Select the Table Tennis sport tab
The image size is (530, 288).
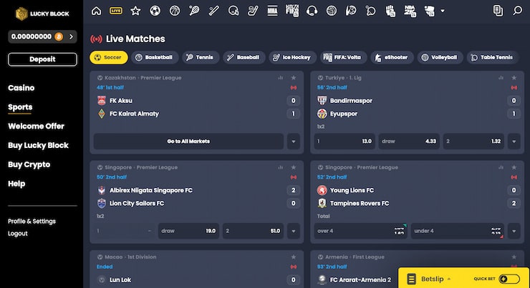(x=493, y=57)
